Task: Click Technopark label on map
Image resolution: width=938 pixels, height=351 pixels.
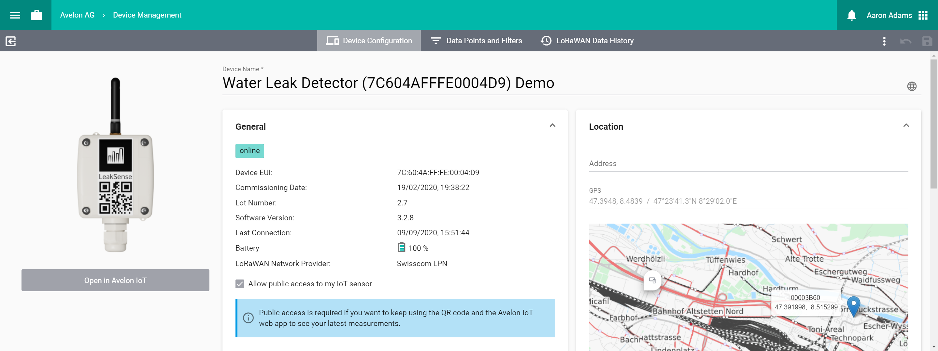Action: [852, 338]
